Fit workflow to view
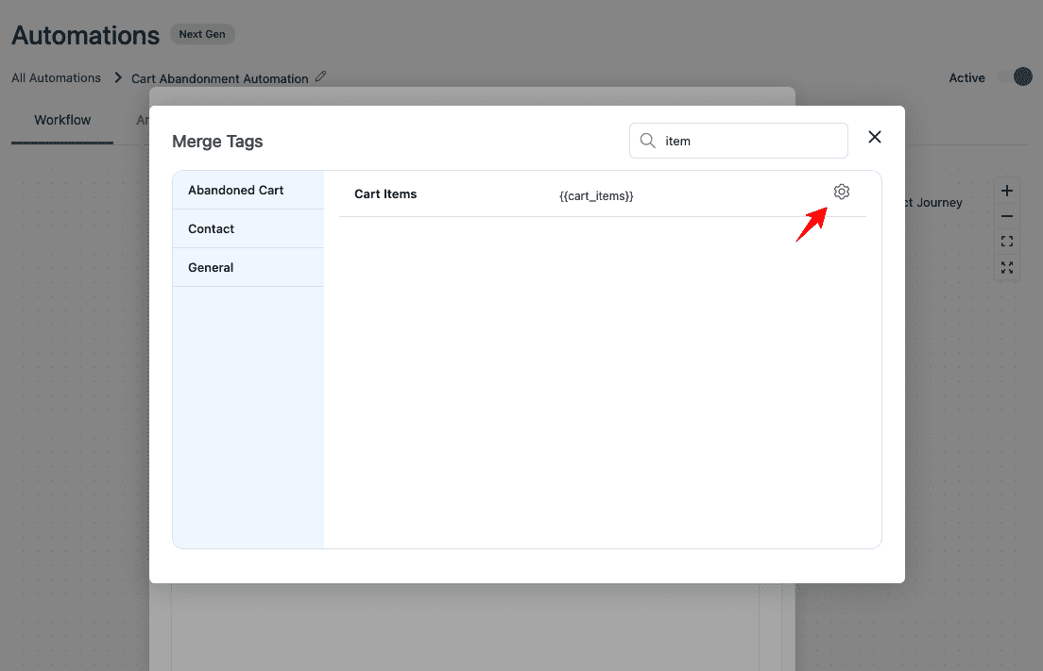The height and width of the screenshot is (671, 1043). (1007, 242)
